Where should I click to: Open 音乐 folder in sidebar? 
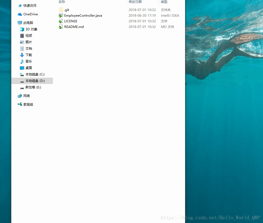[29, 62]
